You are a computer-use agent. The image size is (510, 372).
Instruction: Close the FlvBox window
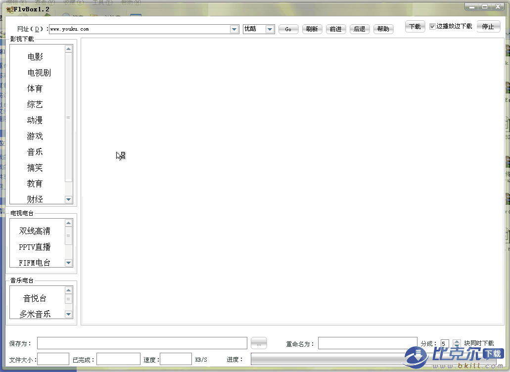pos(498,6)
